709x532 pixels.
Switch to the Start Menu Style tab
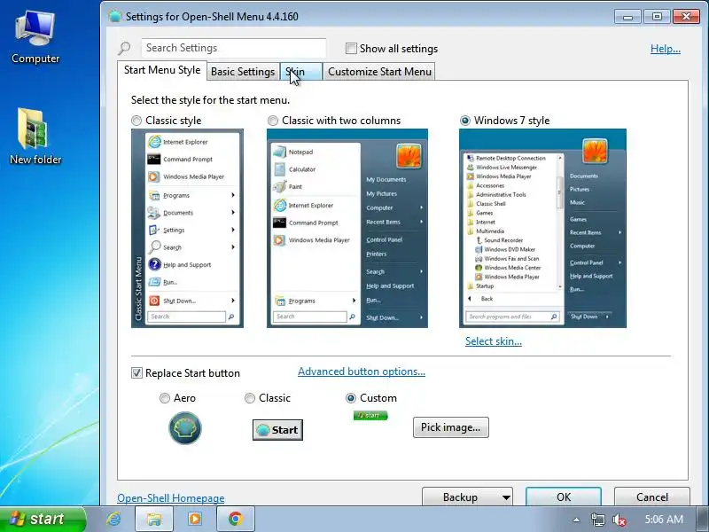pos(162,70)
